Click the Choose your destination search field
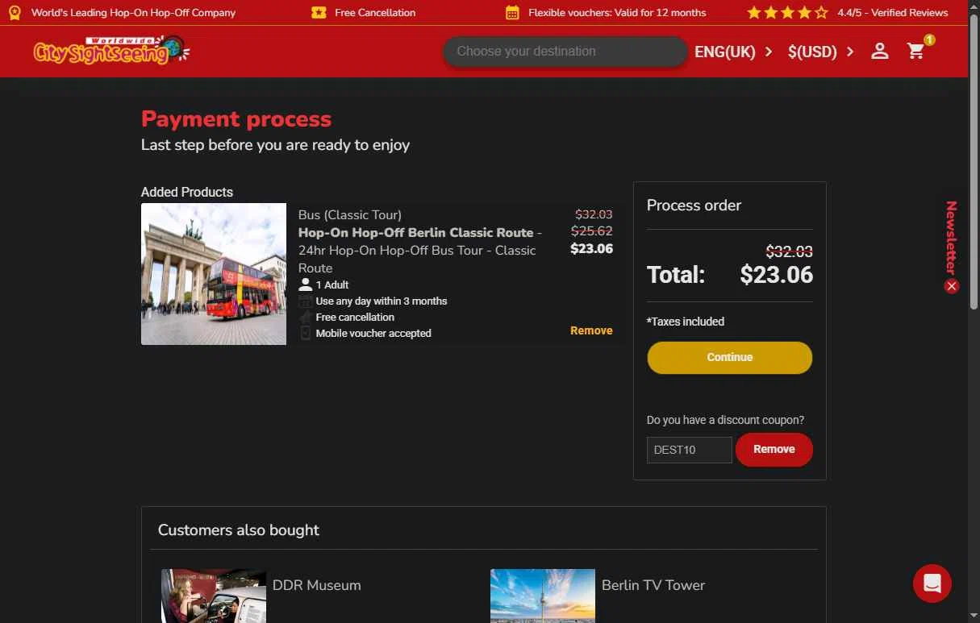The height and width of the screenshot is (623, 980). (565, 52)
